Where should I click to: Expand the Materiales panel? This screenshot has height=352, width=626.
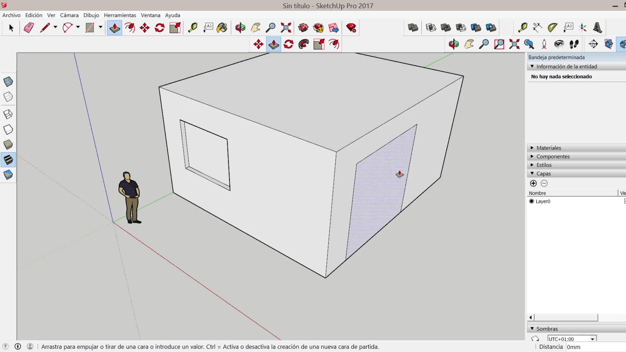[548, 148]
